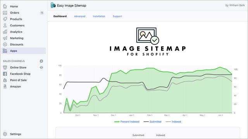The image size is (248, 139).
Task: Open Marketing section
Action: click(x=17, y=38)
